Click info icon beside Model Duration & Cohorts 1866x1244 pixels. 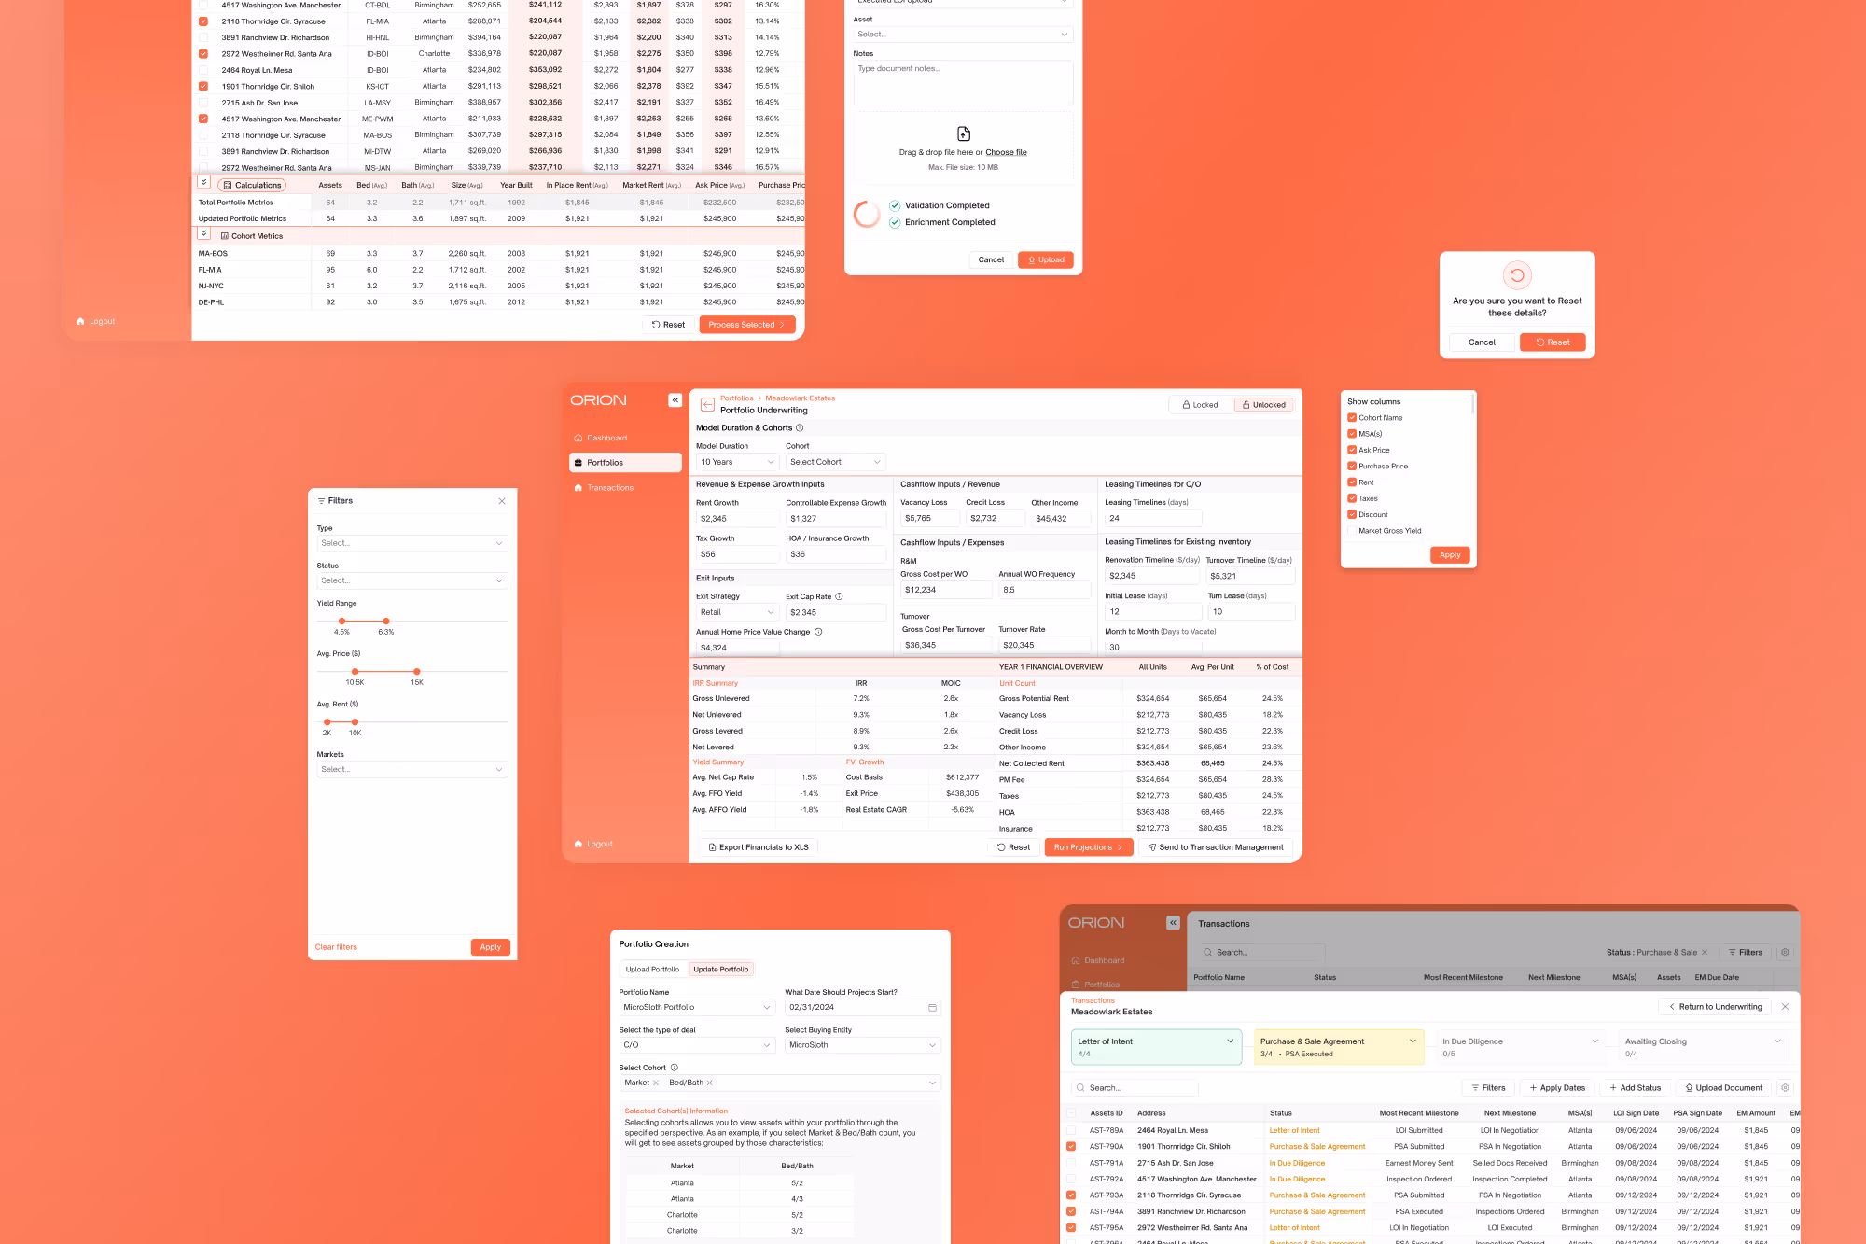click(800, 428)
